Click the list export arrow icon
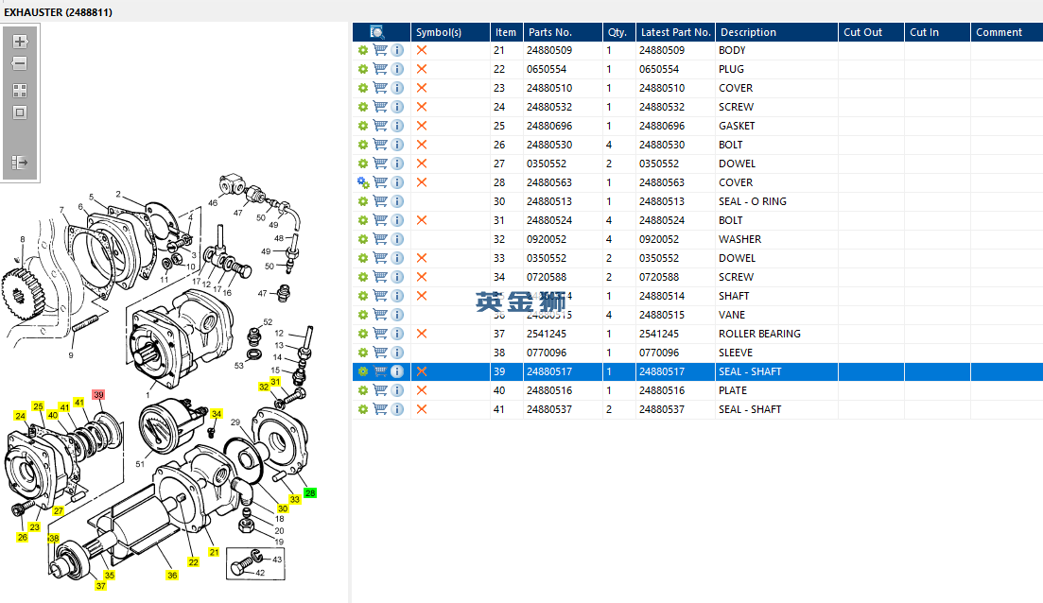 [x=20, y=163]
